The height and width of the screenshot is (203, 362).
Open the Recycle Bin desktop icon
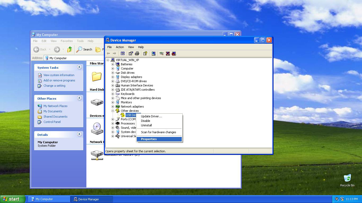(x=347, y=178)
